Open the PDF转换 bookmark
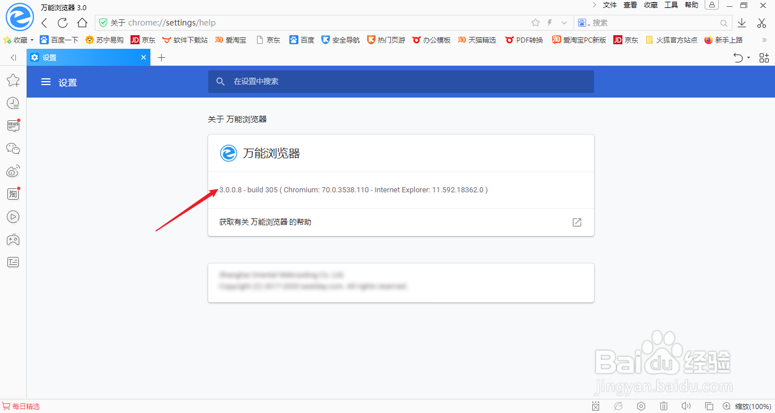The image size is (775, 413). click(524, 40)
